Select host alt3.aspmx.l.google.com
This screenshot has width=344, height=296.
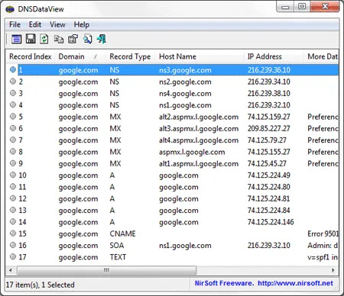(199, 128)
